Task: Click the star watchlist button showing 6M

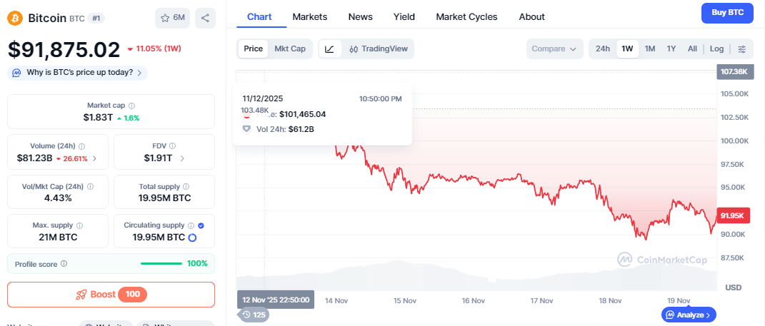Action: pos(172,18)
